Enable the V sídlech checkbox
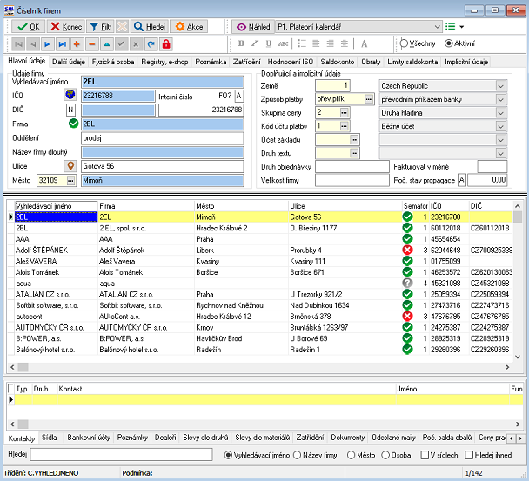 pyautogui.click(x=426, y=454)
